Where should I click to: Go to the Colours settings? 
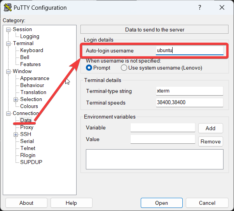[x=29, y=106]
